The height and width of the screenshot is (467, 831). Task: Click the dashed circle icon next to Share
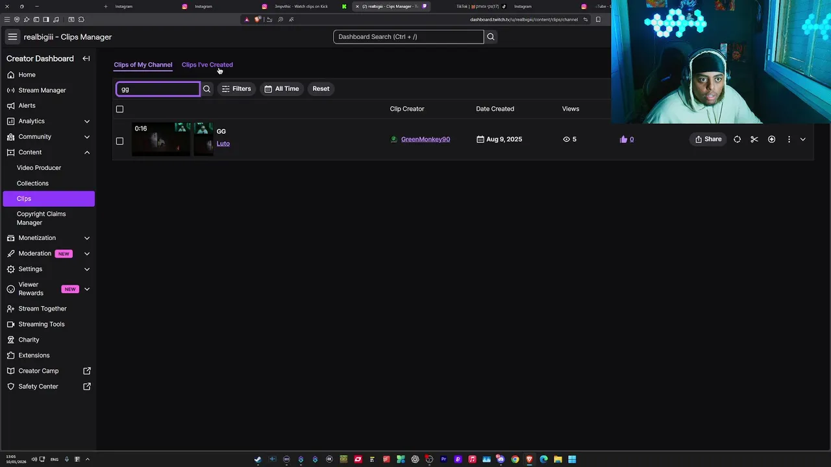[737, 139]
